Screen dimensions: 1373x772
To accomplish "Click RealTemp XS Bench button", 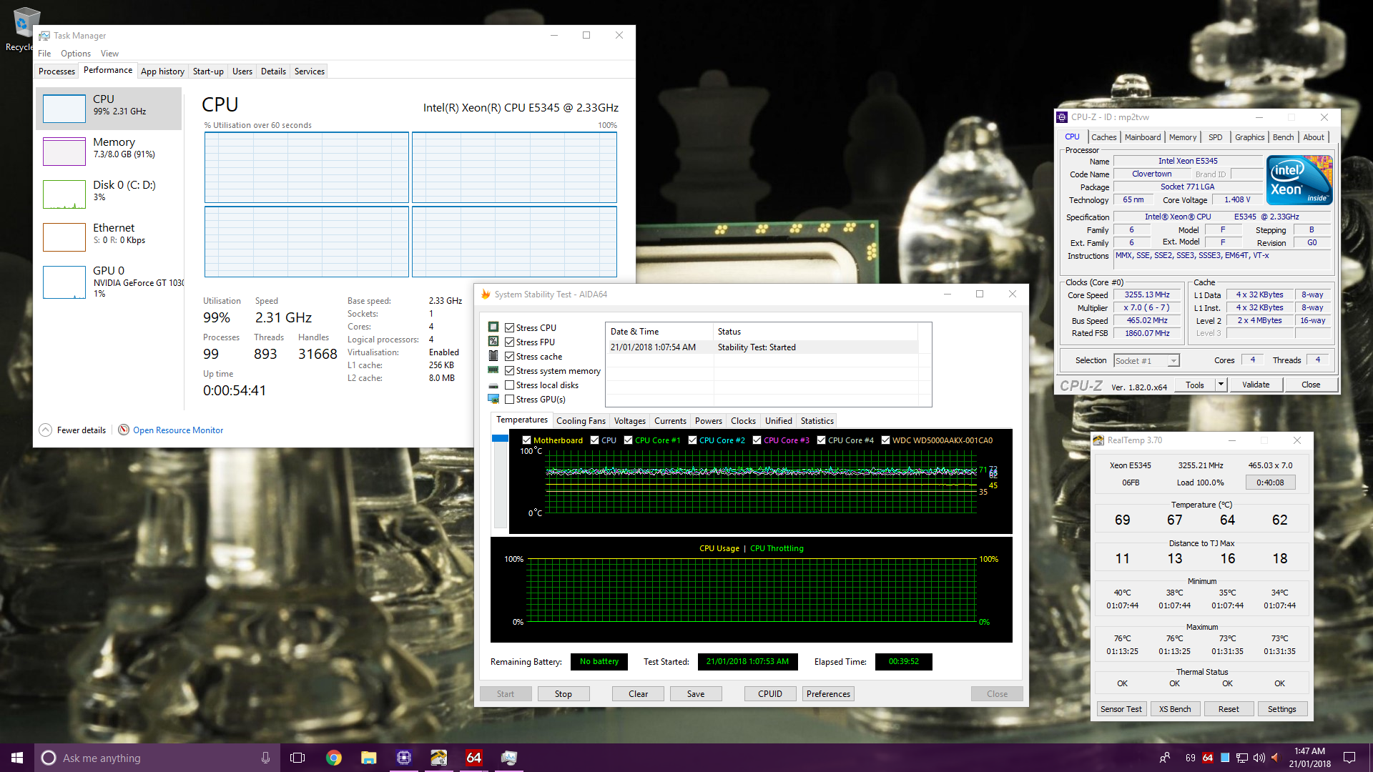I will tap(1175, 709).
